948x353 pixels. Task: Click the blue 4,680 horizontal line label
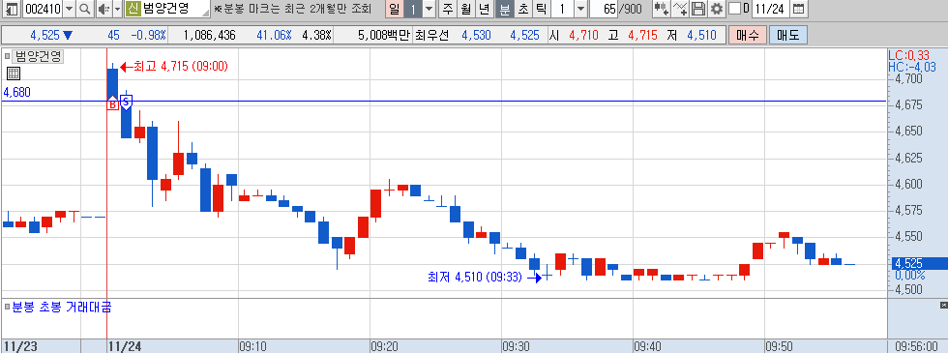coord(17,93)
